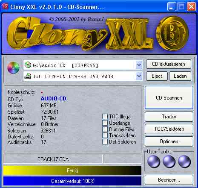Check the Dummy Files option

tap(105, 129)
